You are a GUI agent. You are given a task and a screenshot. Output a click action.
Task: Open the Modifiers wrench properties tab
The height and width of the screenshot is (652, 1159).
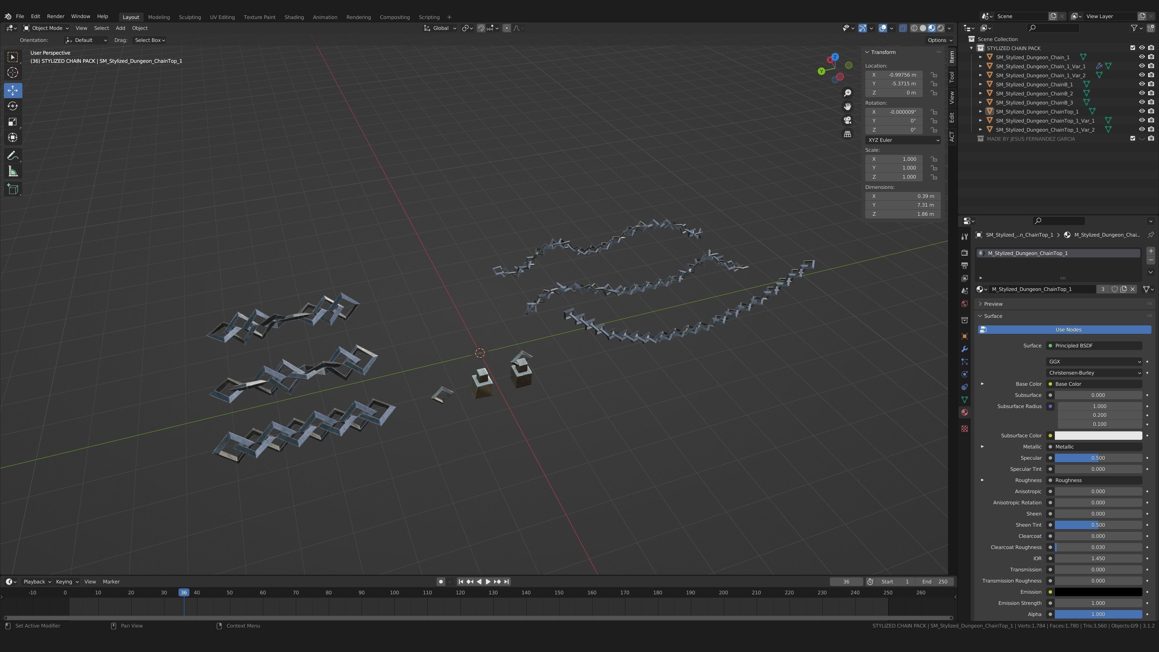coord(964,349)
